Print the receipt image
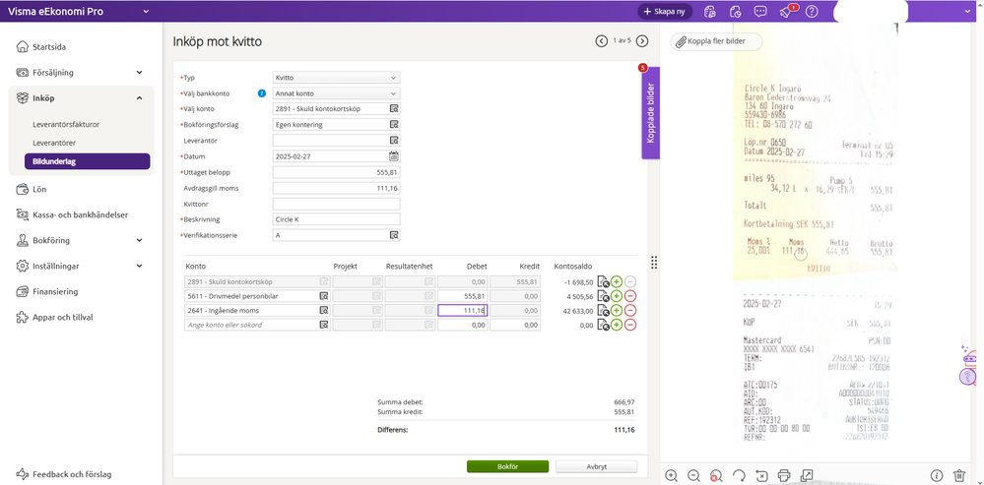 (784, 475)
